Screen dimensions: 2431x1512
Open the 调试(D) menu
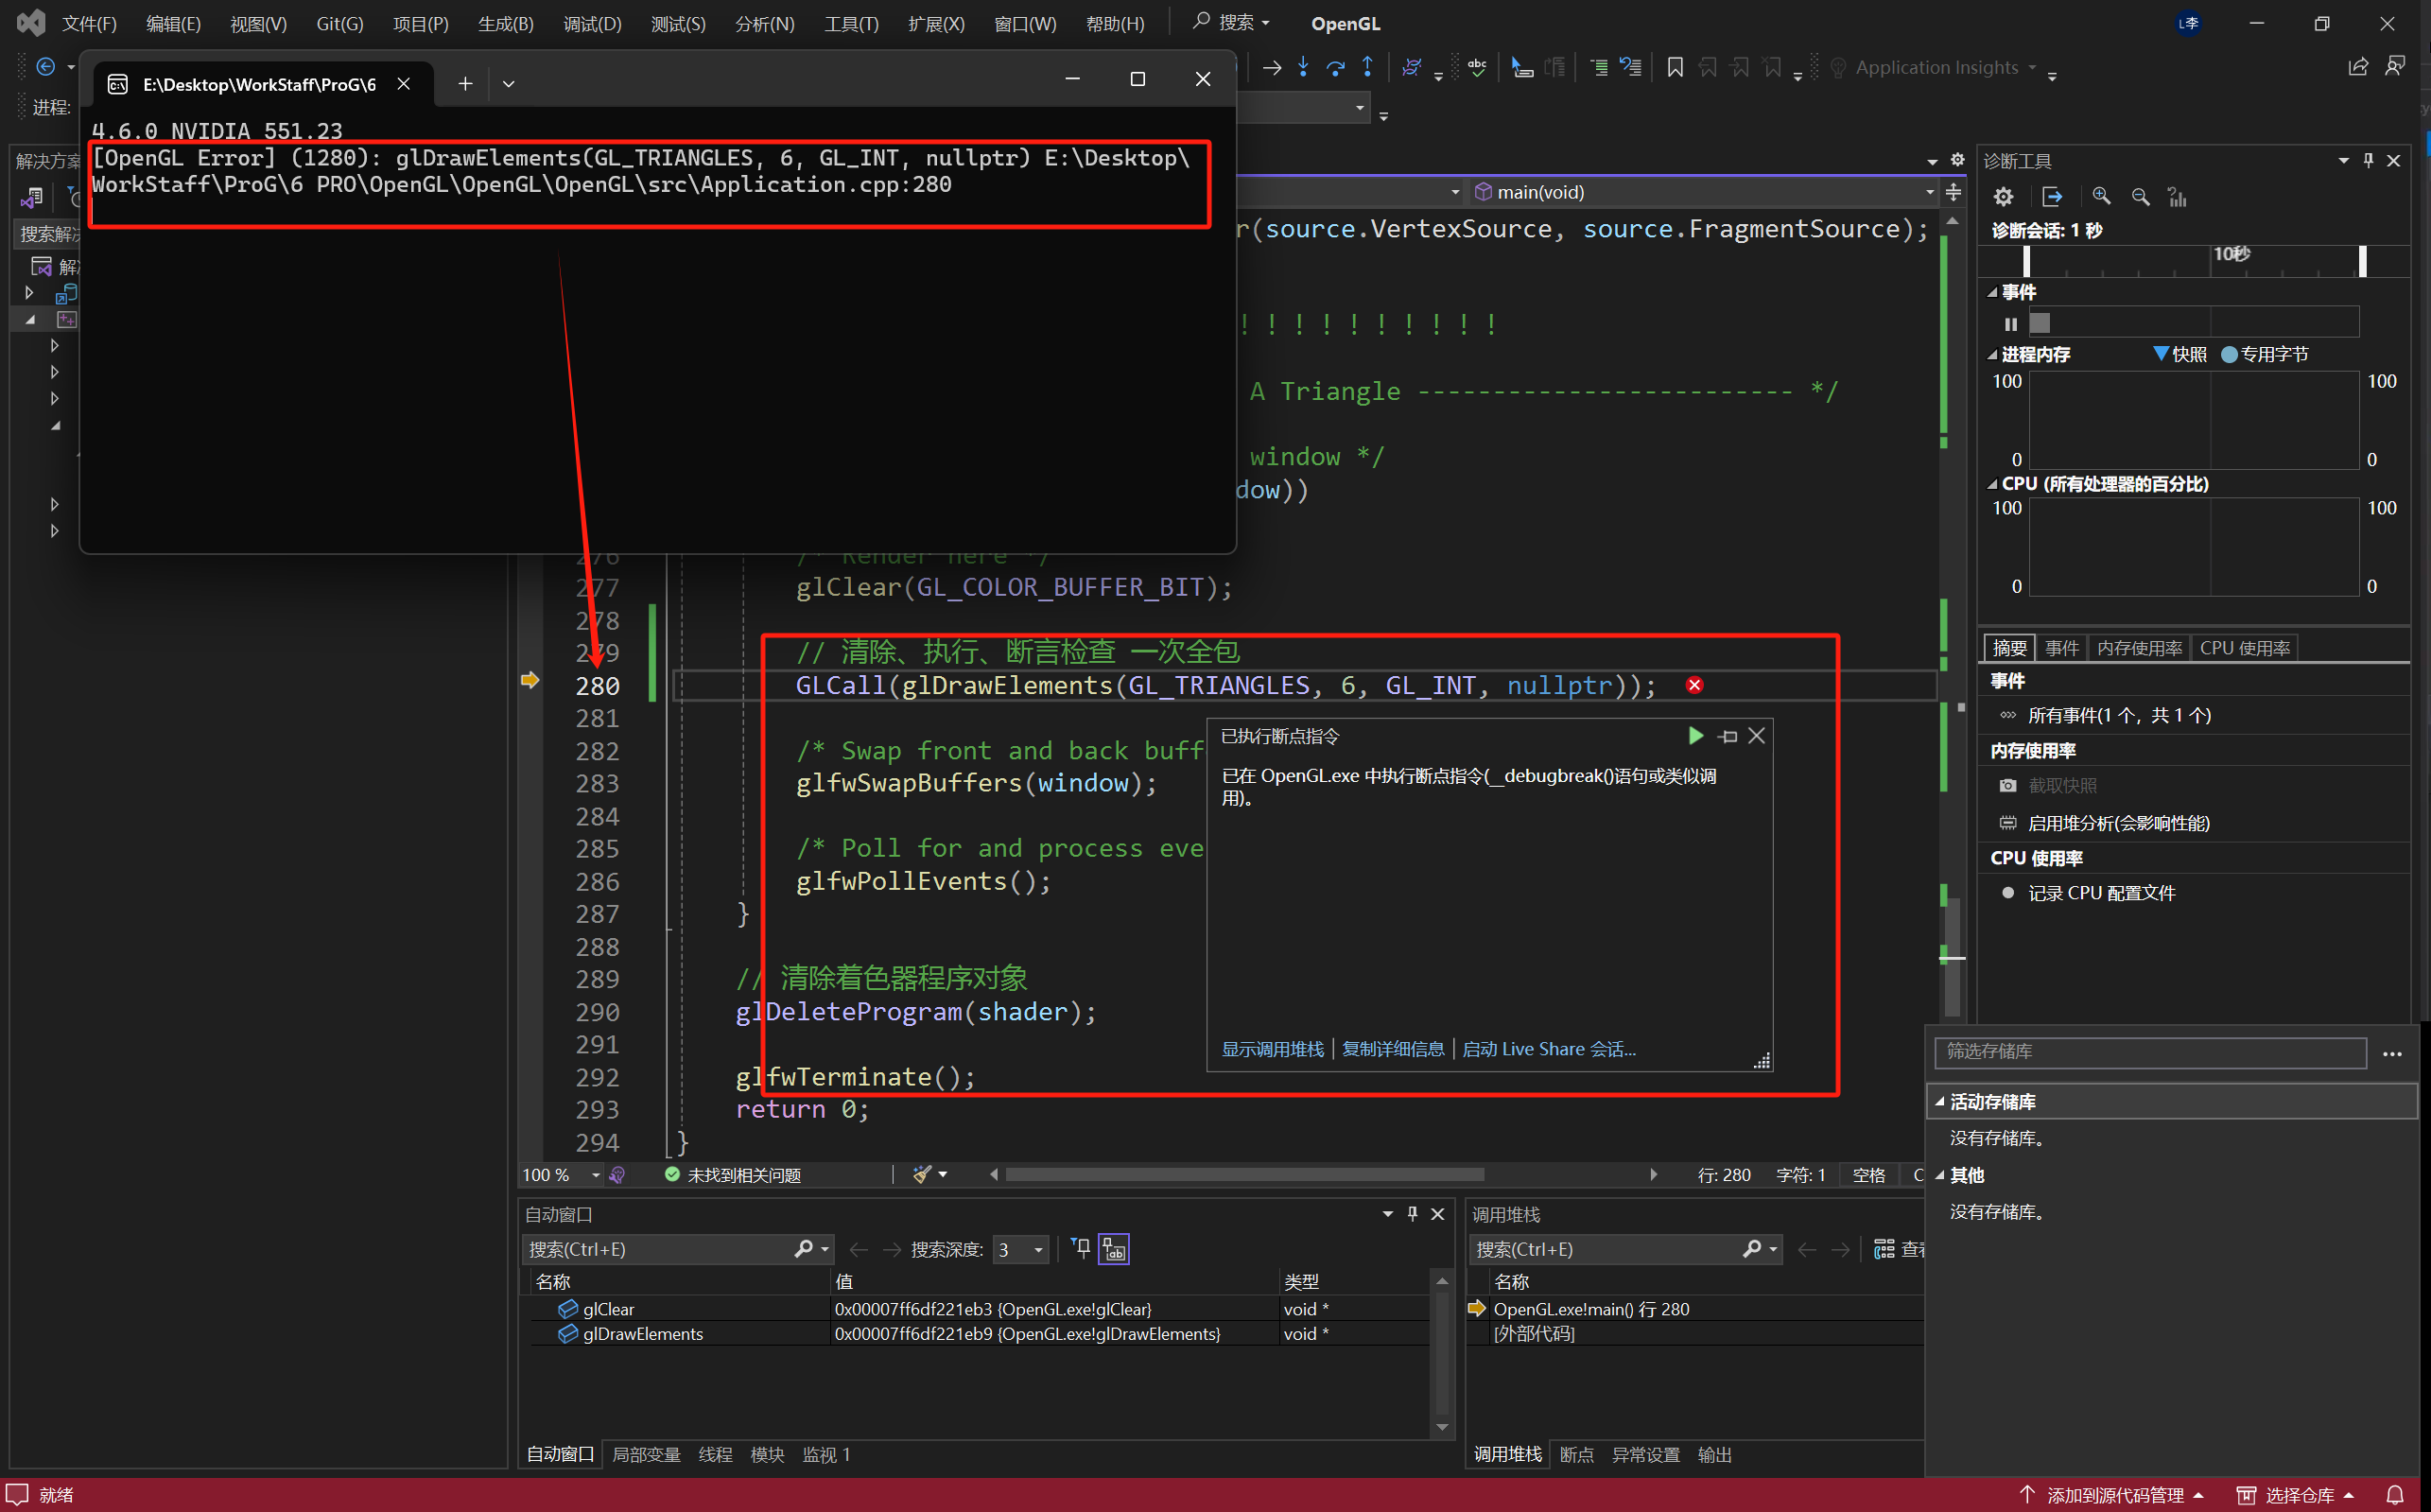click(591, 23)
